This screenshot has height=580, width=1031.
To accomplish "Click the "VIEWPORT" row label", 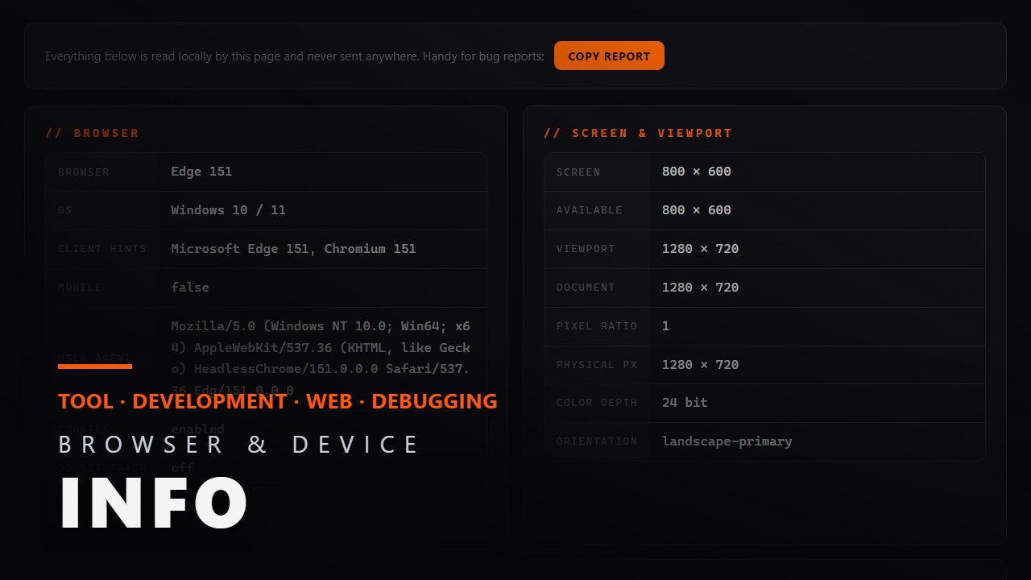I will 586,250.
